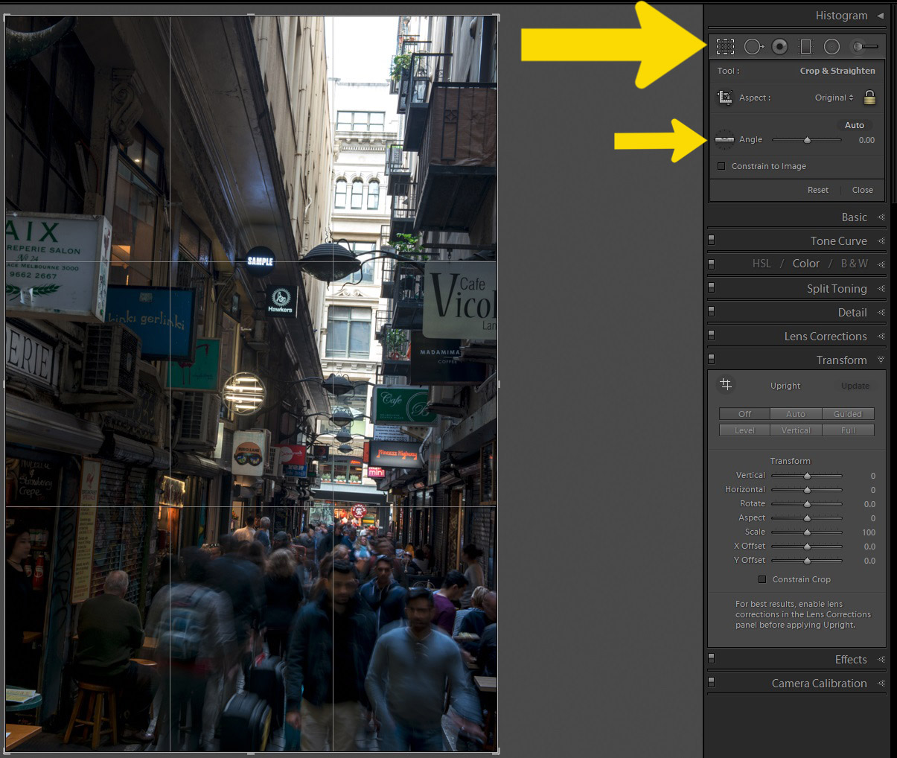Click the Crop Frame tool icon beside Aspect

click(x=724, y=98)
